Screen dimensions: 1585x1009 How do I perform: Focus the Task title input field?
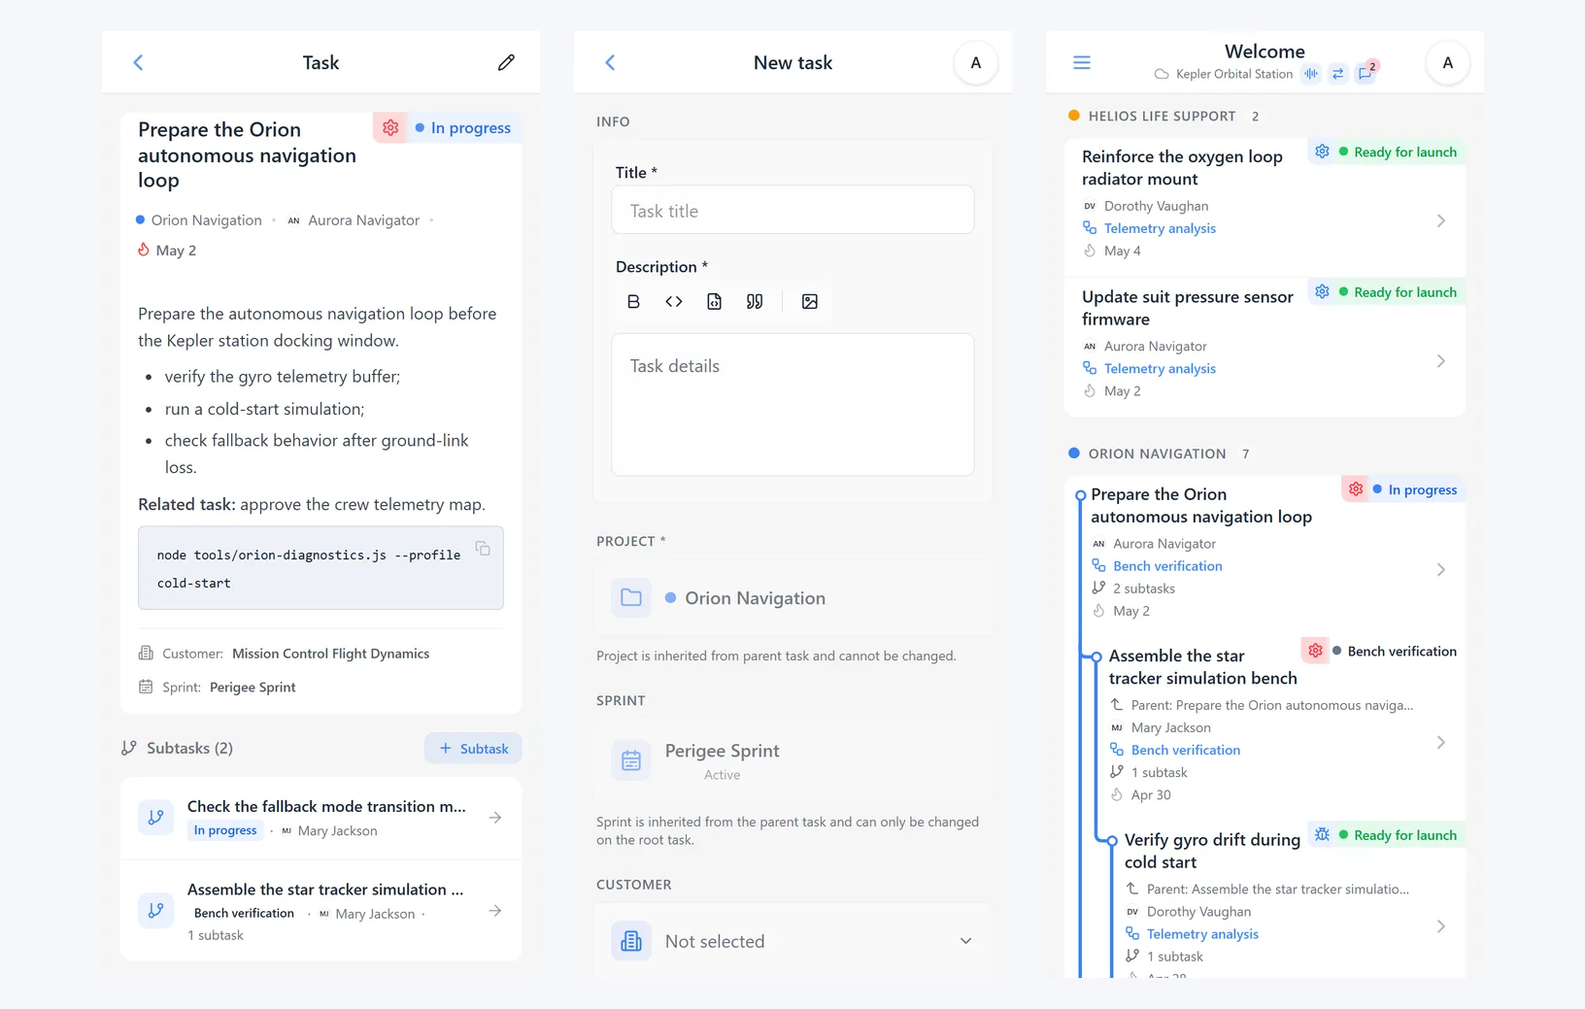(x=792, y=210)
